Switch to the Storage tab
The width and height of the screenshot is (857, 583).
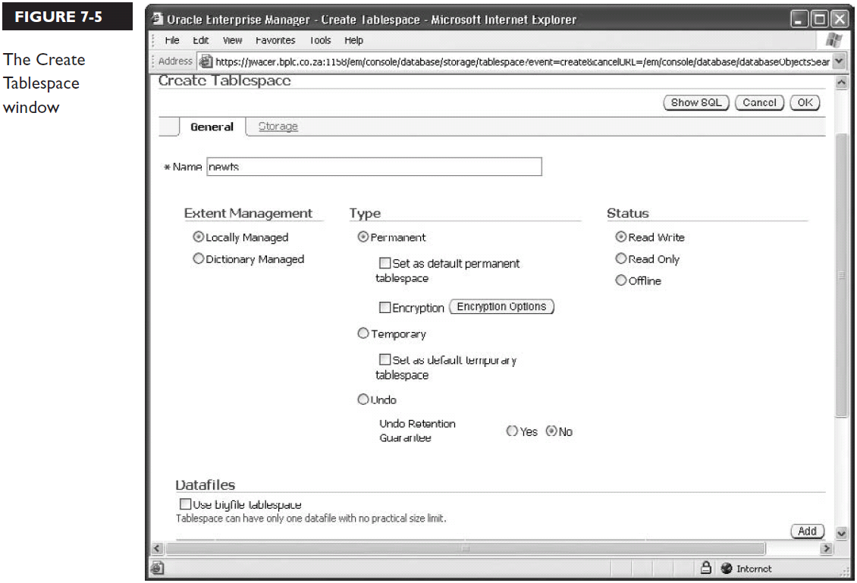point(278,125)
